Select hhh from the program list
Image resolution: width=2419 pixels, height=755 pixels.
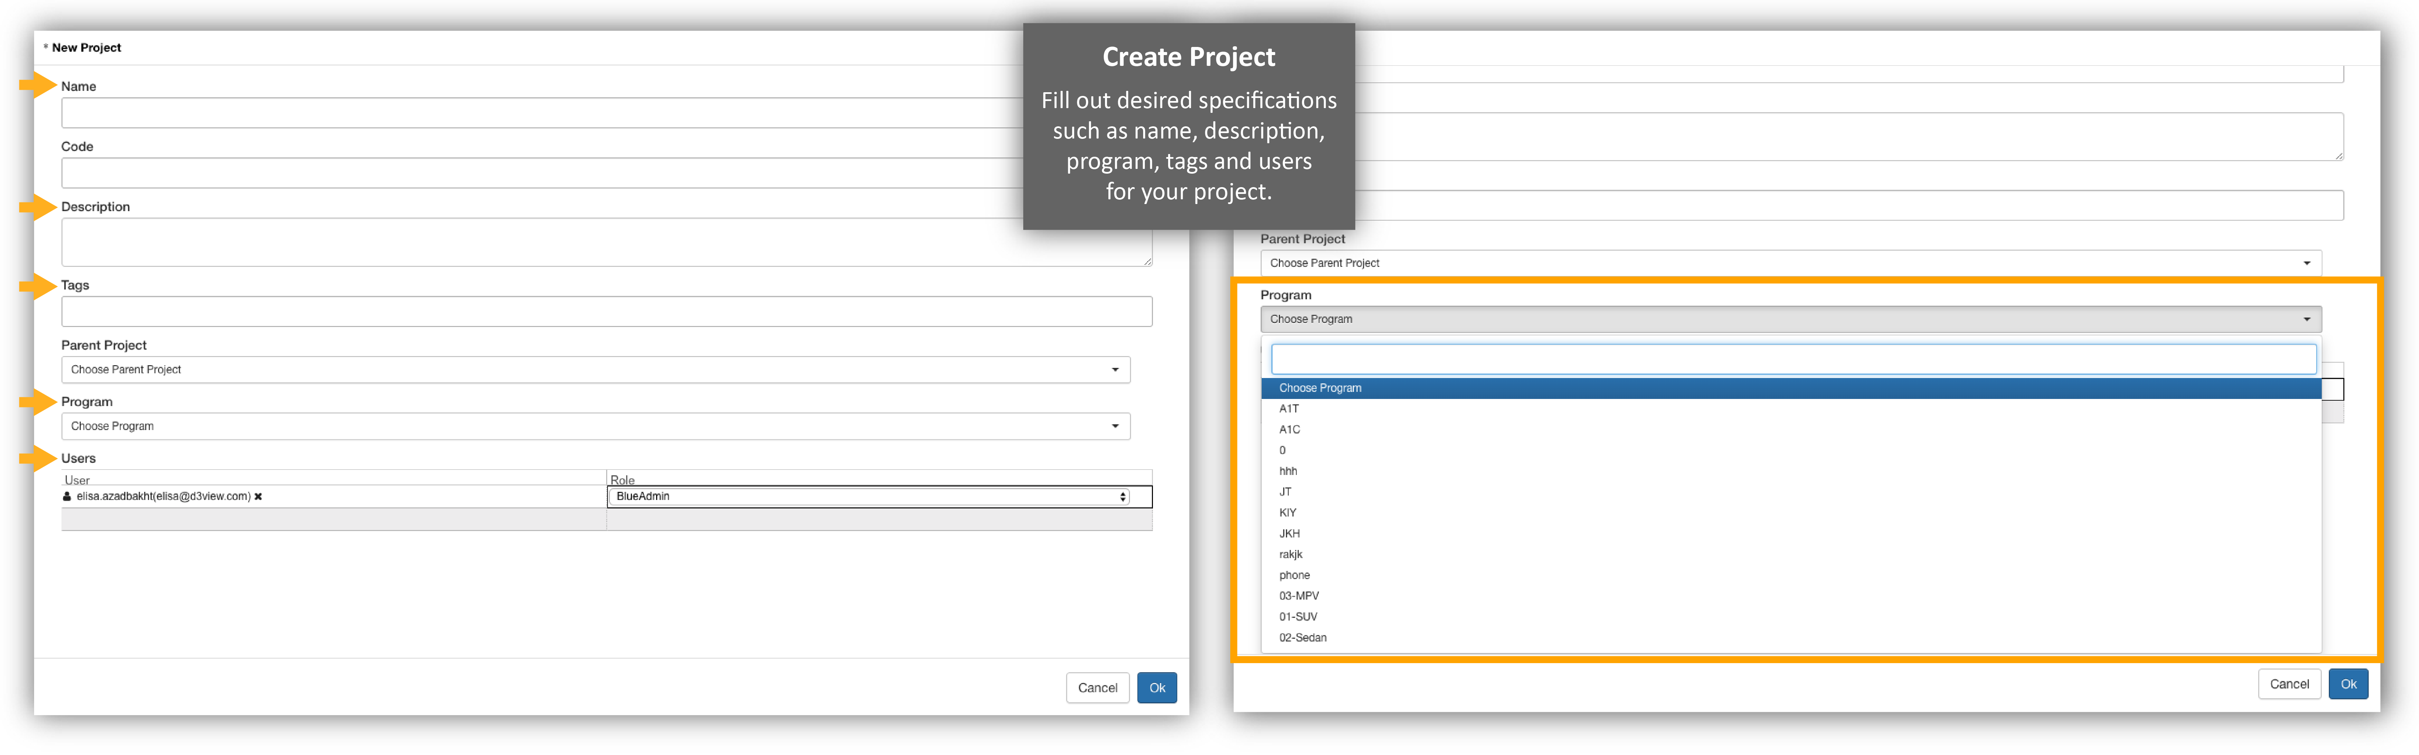[1791, 471]
